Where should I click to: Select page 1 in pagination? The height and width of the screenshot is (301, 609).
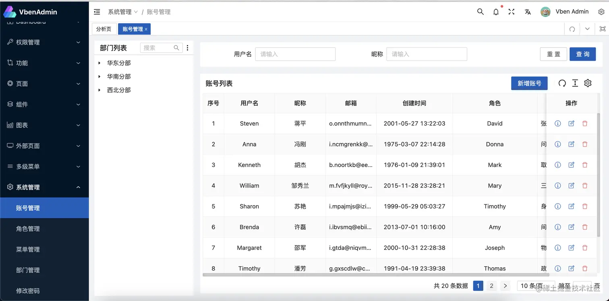point(478,286)
